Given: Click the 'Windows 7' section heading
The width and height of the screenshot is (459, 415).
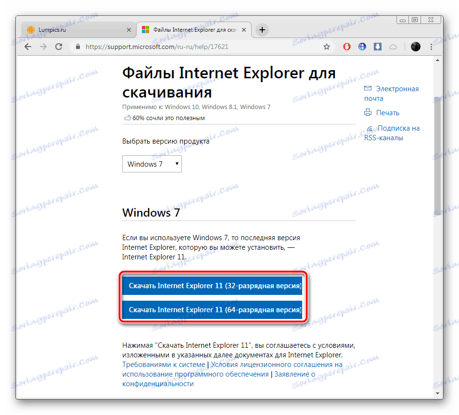Looking at the screenshot, I should pyautogui.click(x=151, y=212).
